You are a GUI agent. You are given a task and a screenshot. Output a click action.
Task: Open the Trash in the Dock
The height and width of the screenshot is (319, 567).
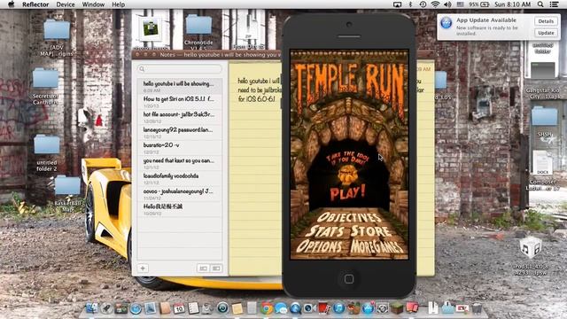(478, 308)
